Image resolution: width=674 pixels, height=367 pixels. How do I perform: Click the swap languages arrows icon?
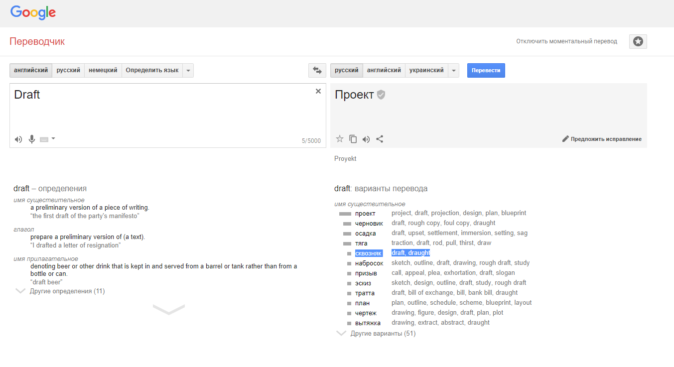pyautogui.click(x=317, y=71)
